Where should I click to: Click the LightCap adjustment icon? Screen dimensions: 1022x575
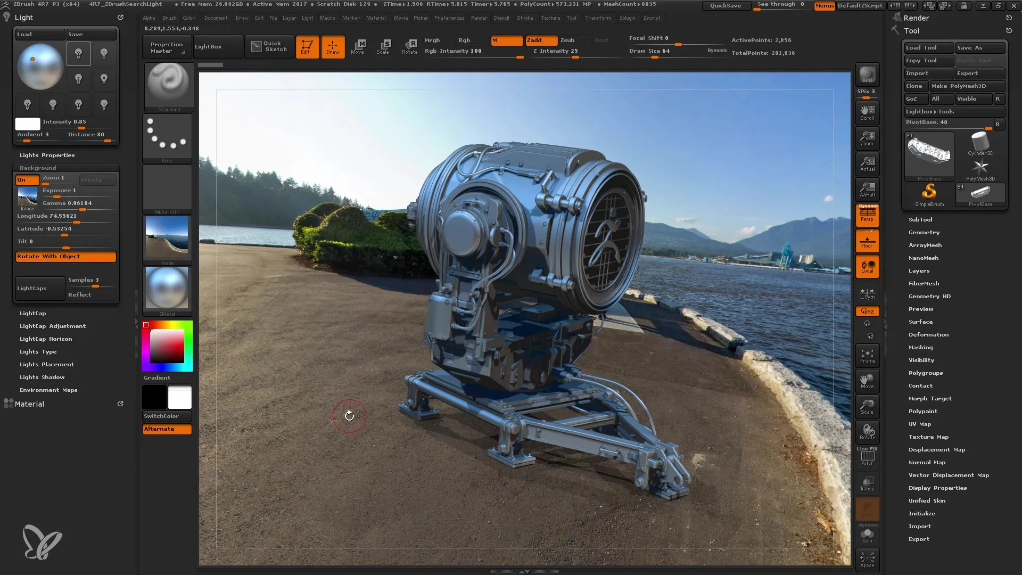click(52, 326)
